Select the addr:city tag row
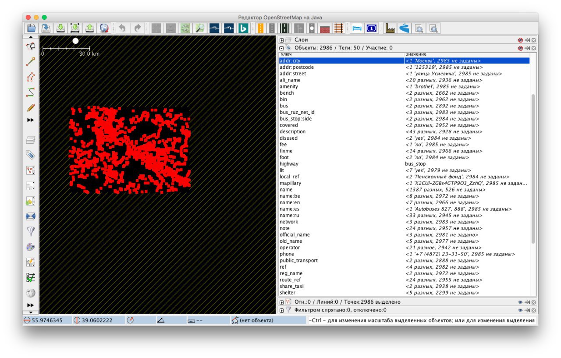 [404, 61]
